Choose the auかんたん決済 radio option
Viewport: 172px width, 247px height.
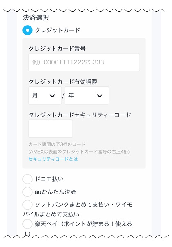27,192
